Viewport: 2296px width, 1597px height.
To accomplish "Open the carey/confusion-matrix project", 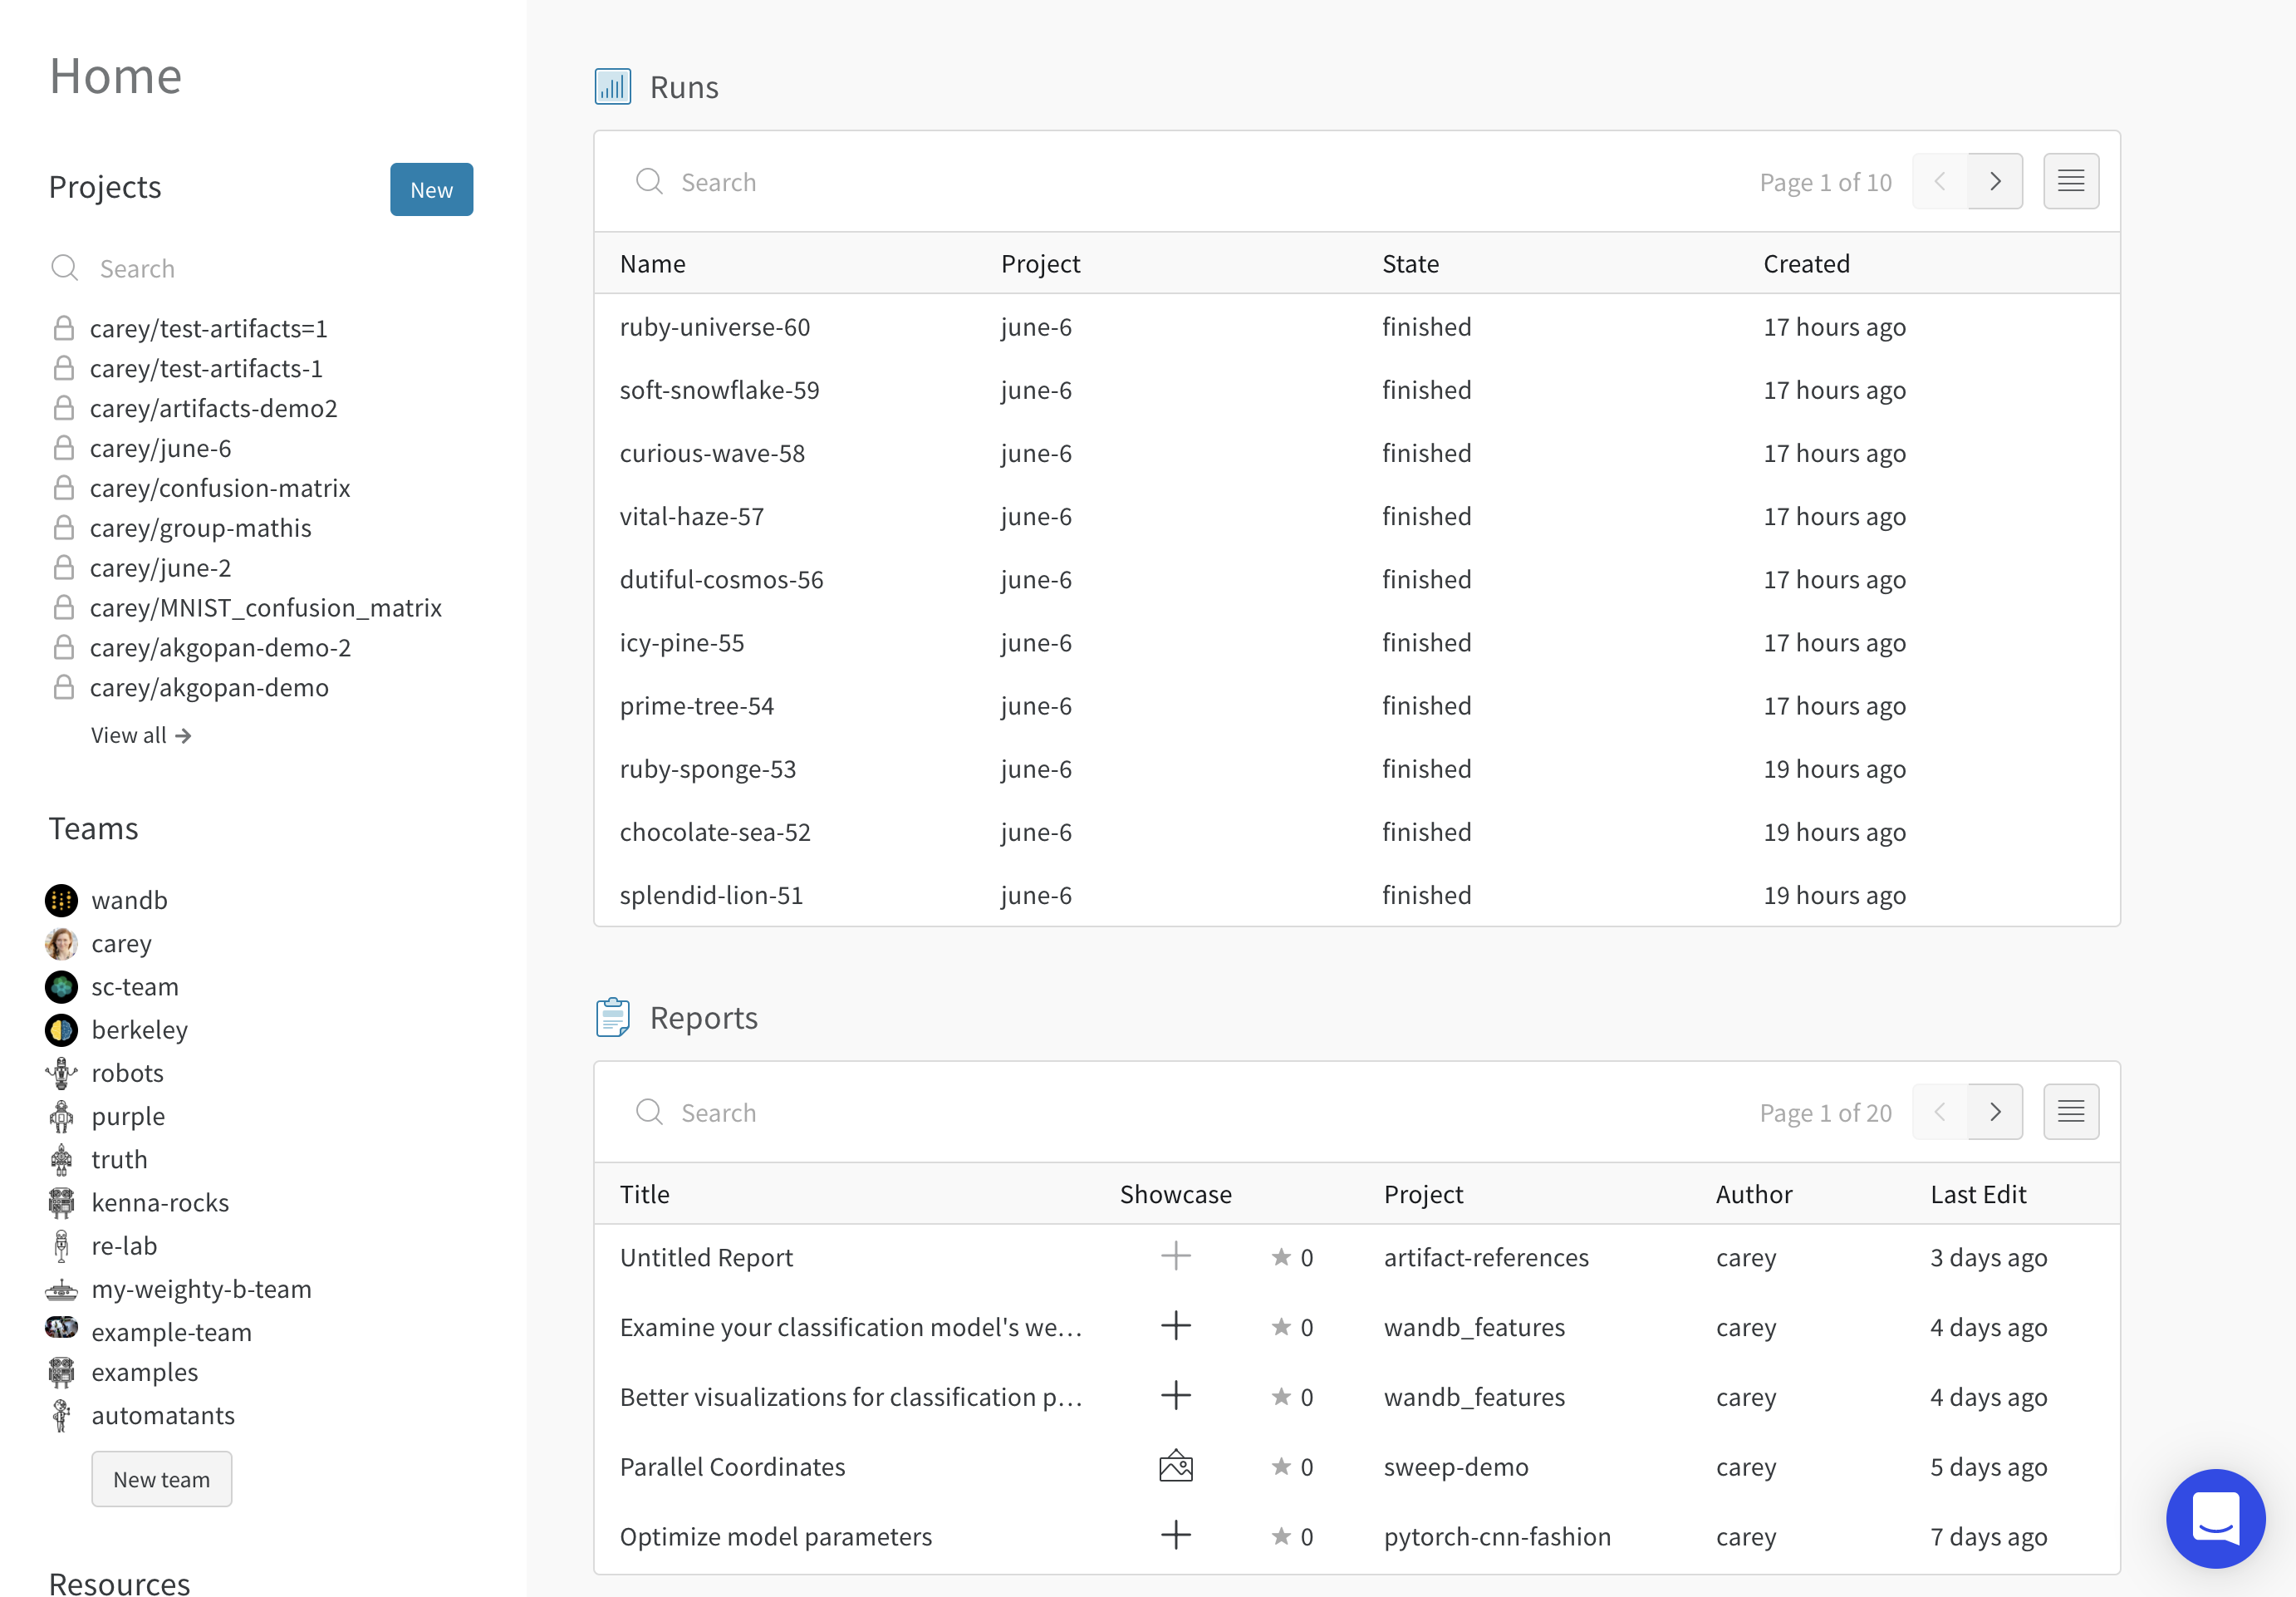I will (219, 488).
